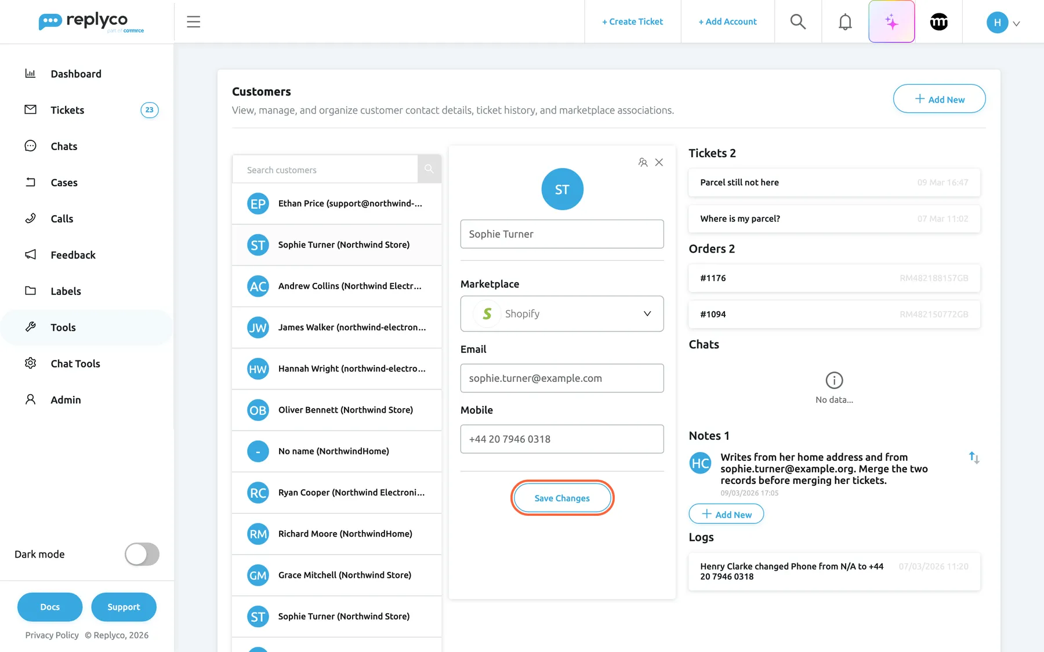Click the large ST avatar in the detail panel

[562, 189]
